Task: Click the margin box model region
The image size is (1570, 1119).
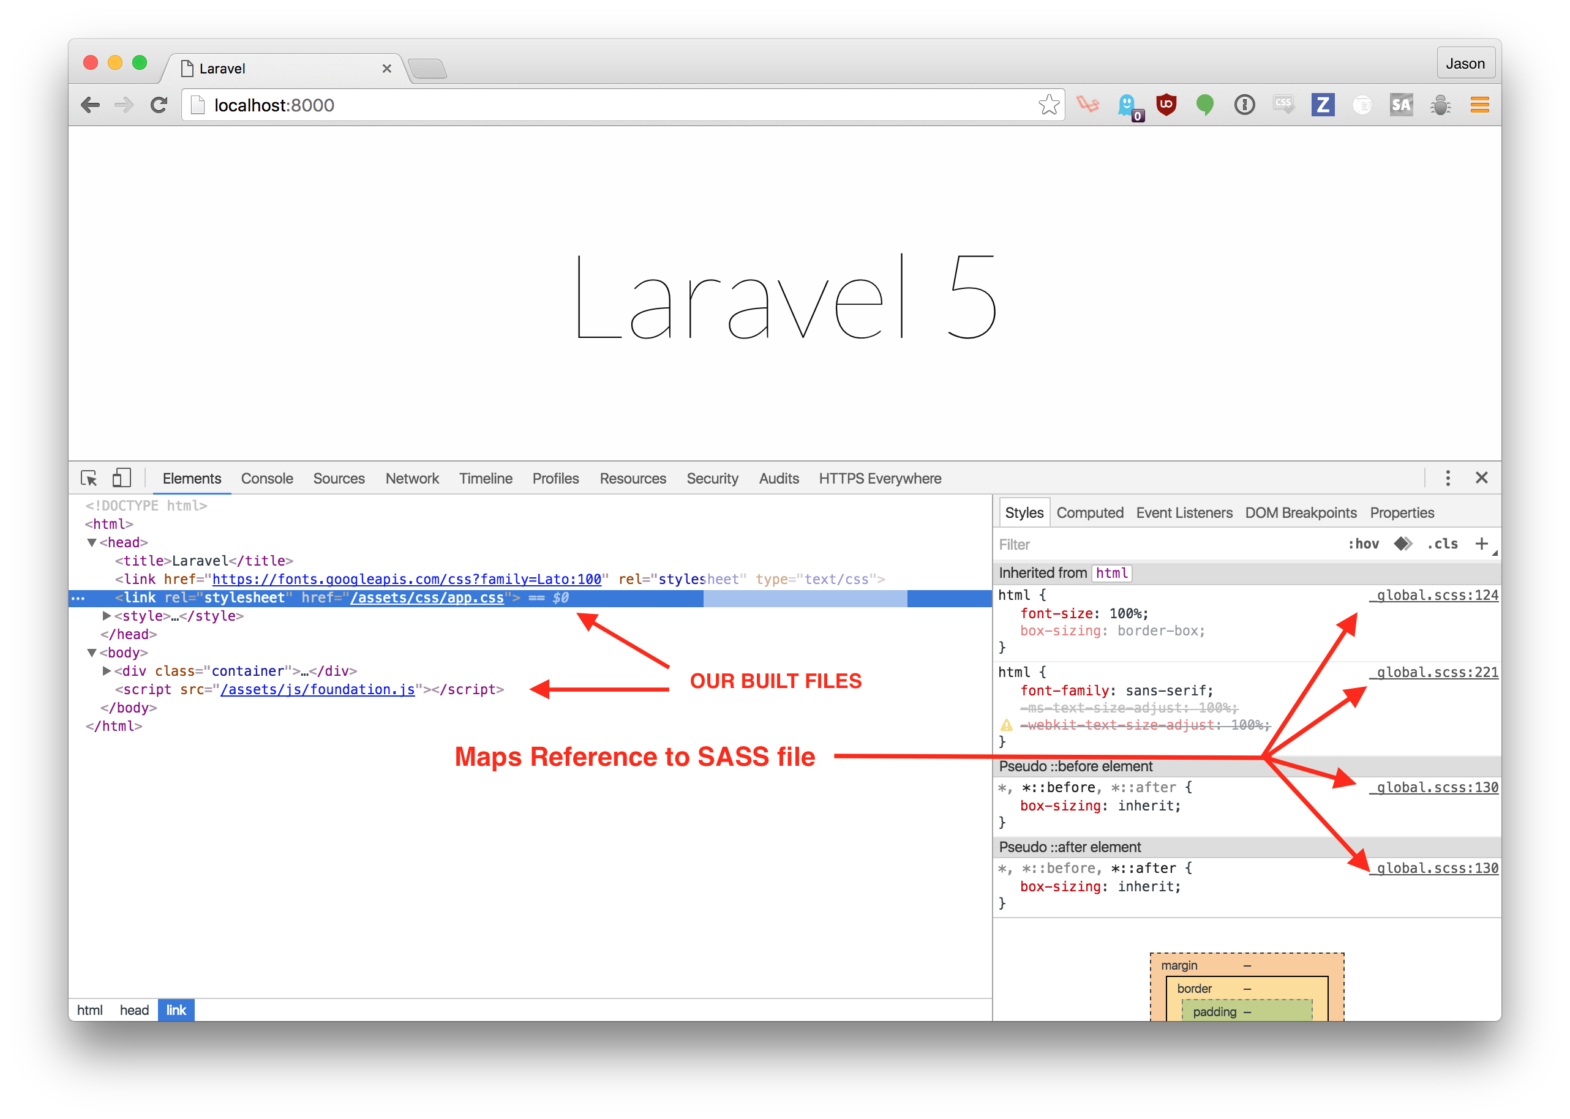Action: tap(1179, 965)
